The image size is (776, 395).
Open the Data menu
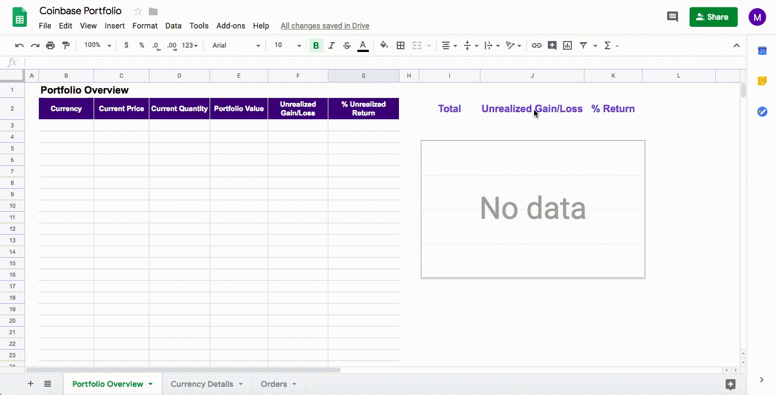pos(173,26)
